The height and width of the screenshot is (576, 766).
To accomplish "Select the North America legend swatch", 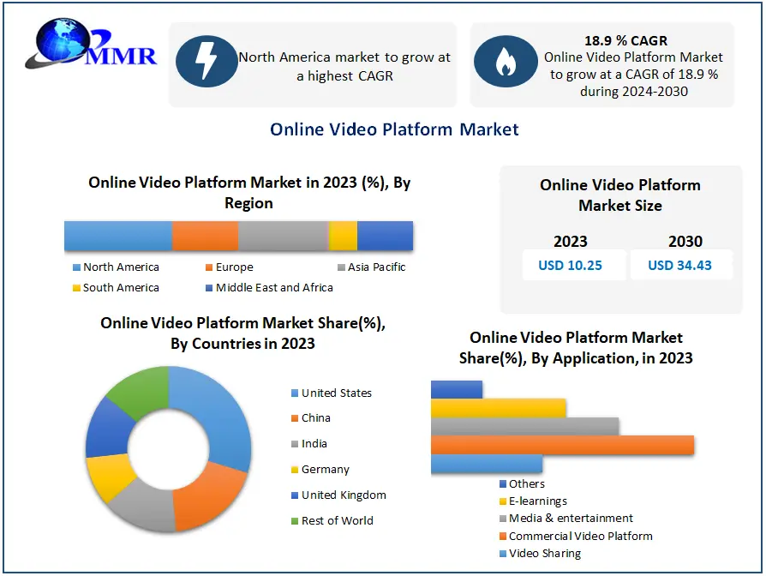I will [x=76, y=267].
